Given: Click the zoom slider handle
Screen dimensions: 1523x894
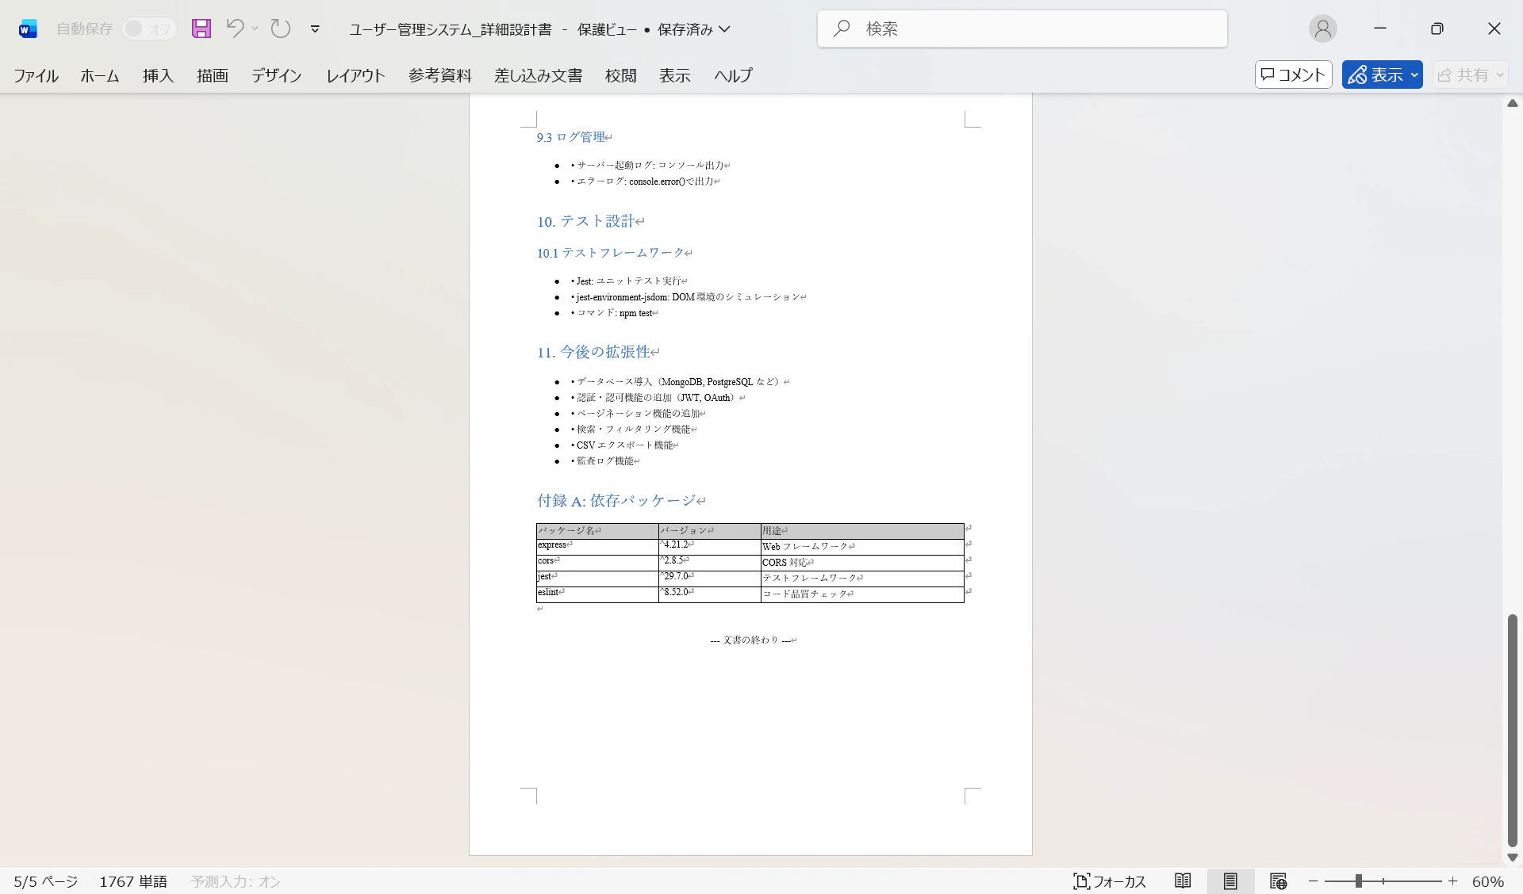Looking at the screenshot, I should (x=1359, y=881).
